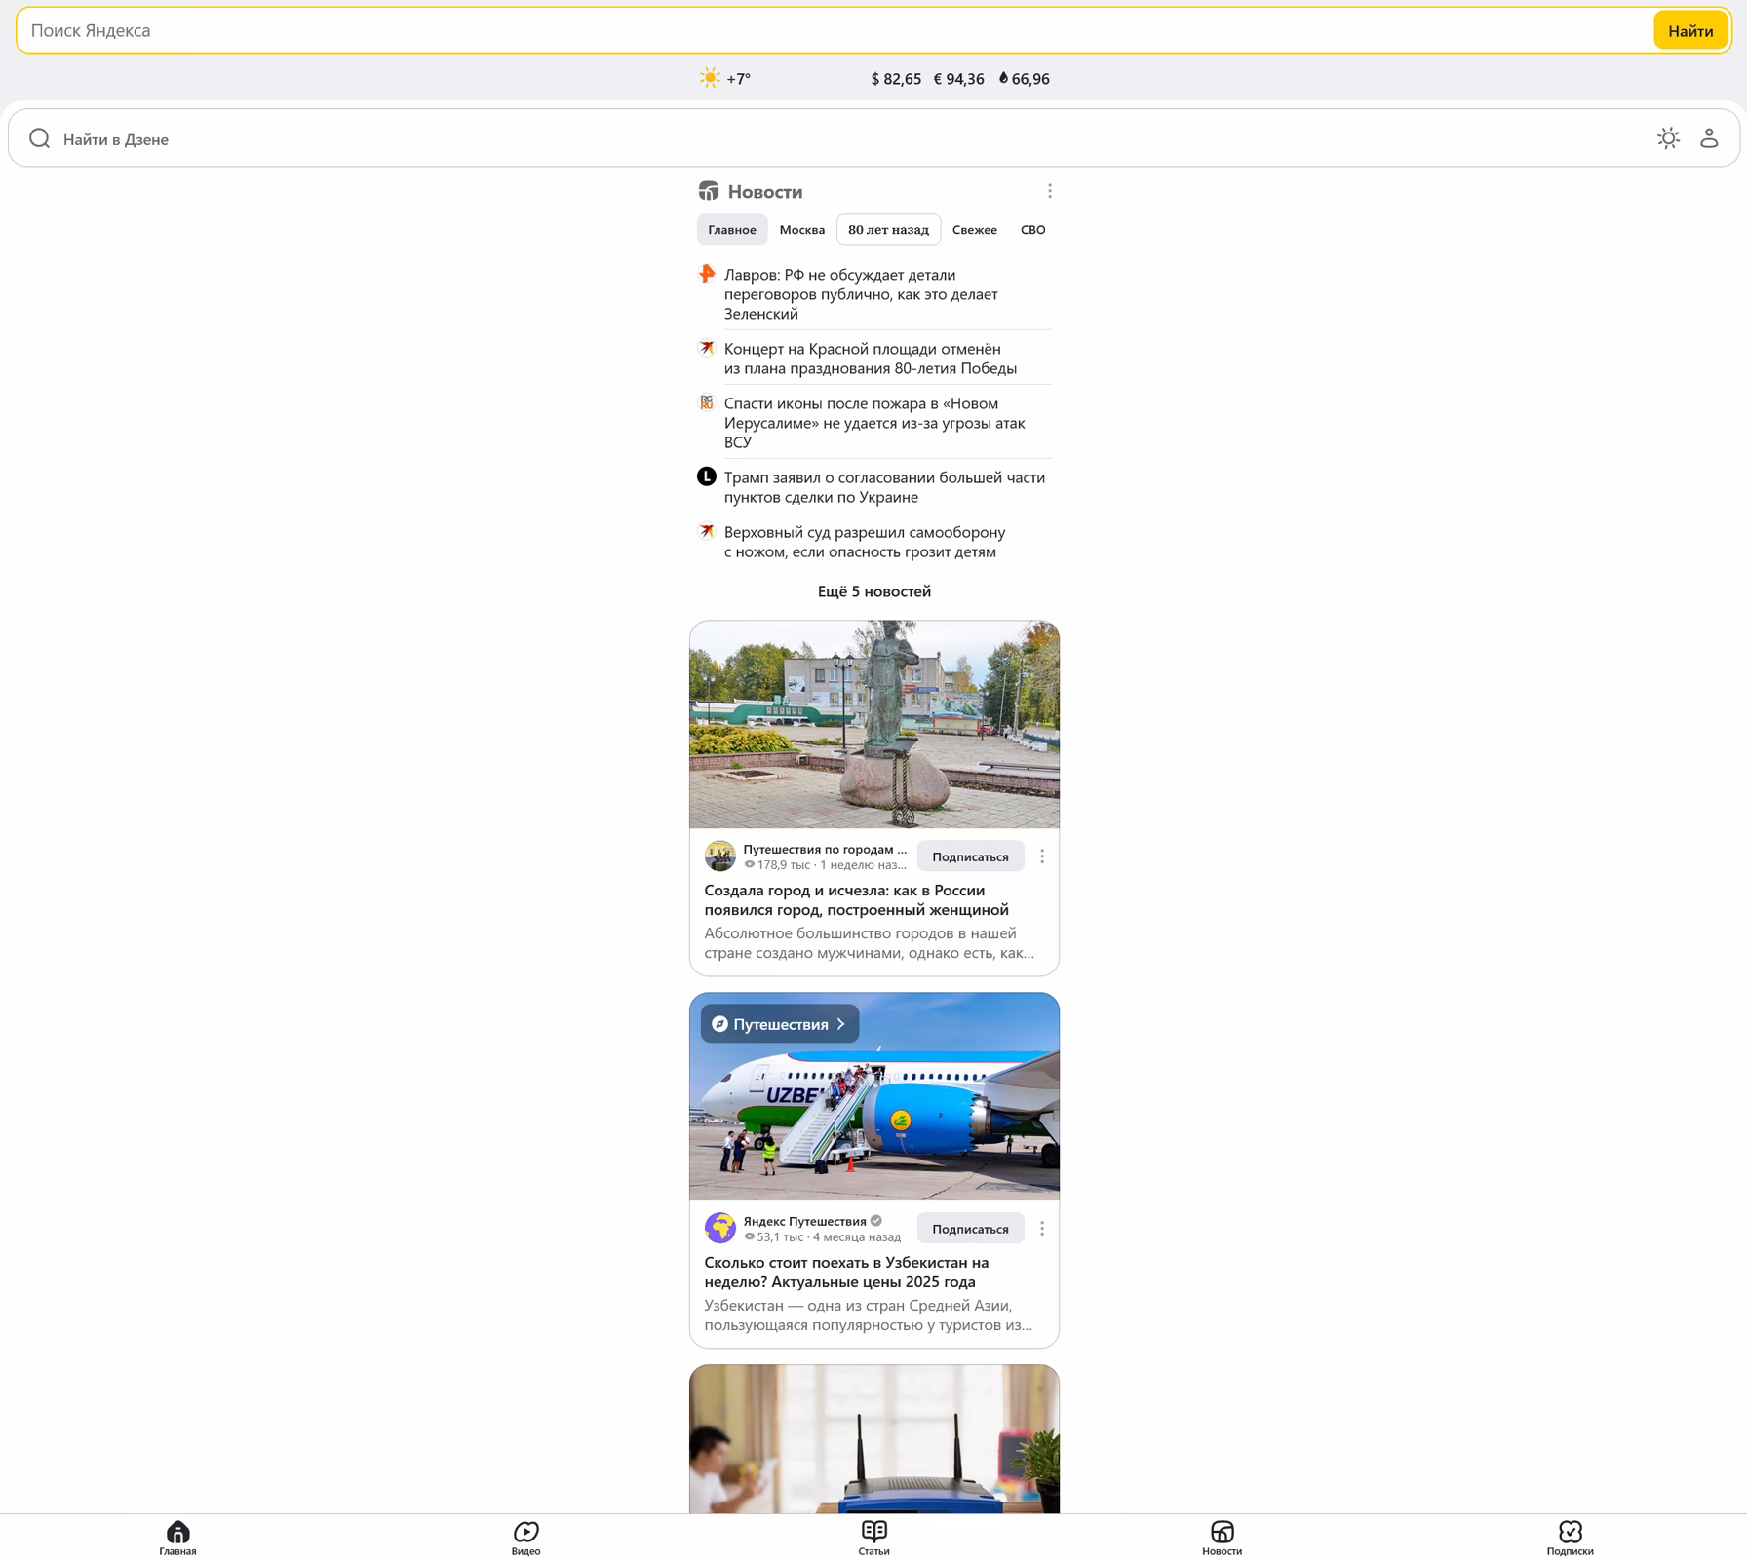Click the Найти search button

(x=1689, y=31)
